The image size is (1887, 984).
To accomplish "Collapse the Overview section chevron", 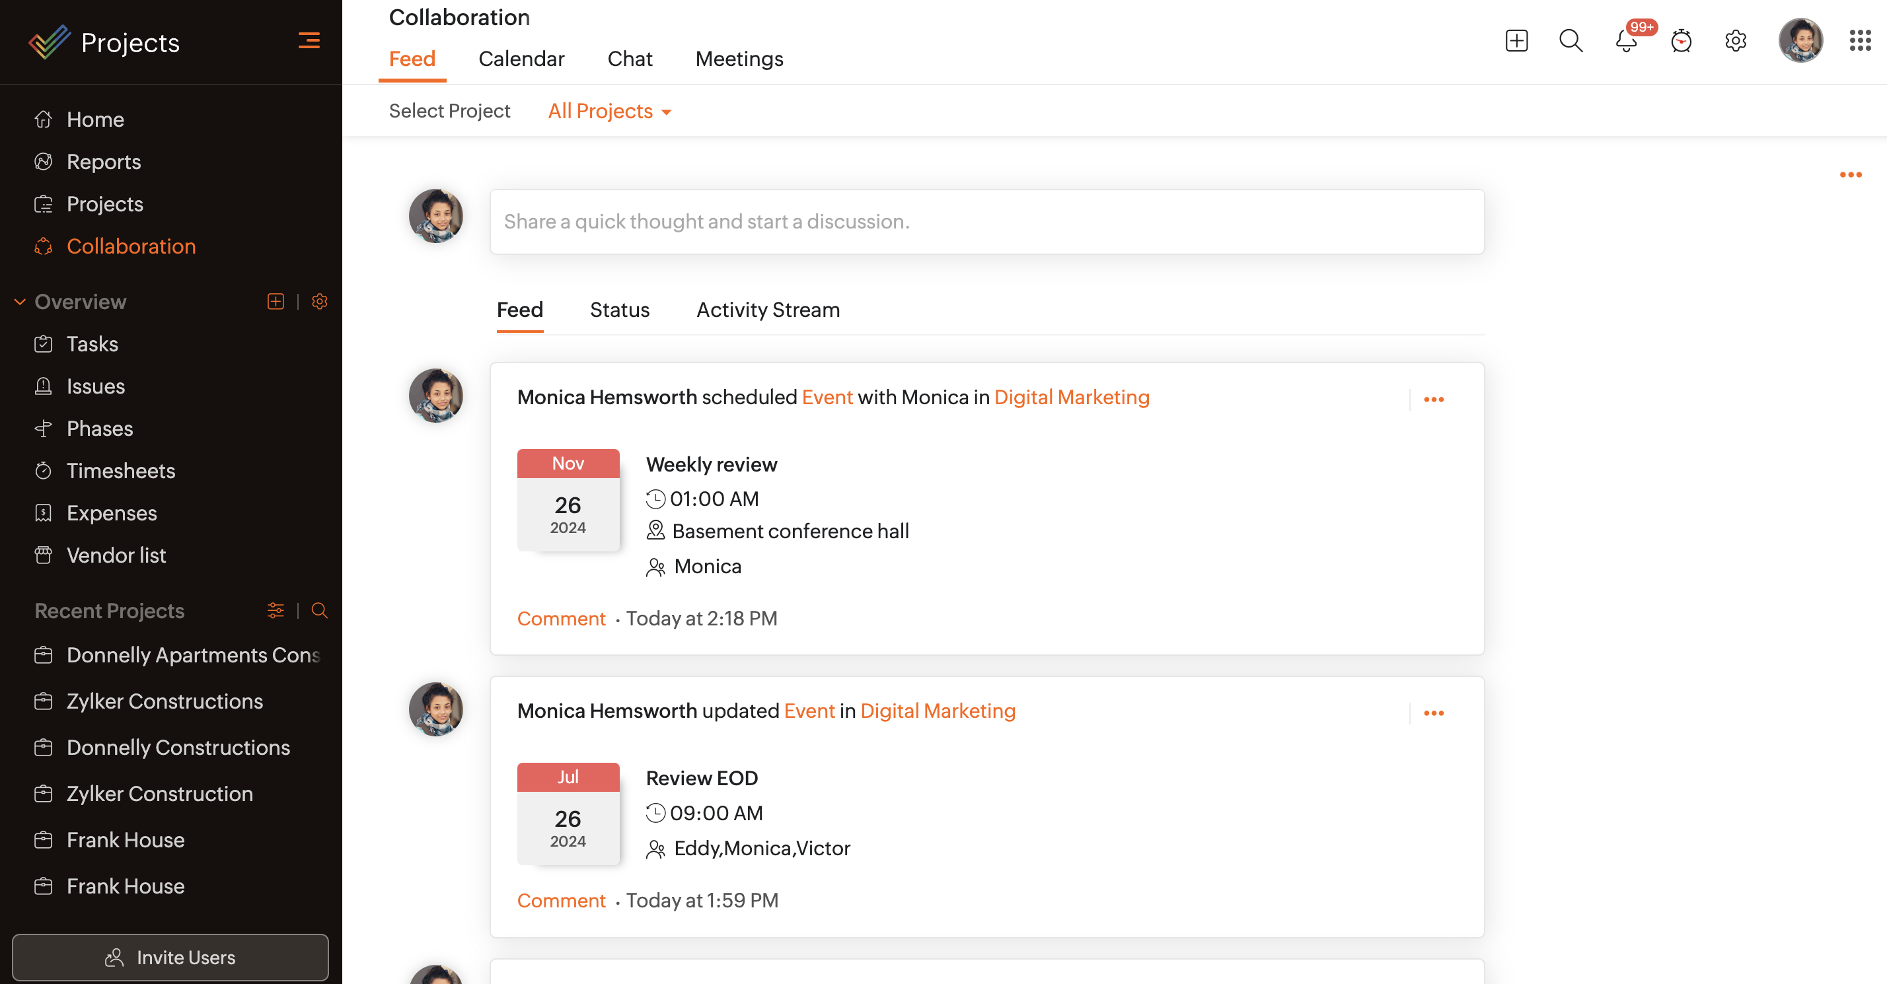I will (x=20, y=302).
